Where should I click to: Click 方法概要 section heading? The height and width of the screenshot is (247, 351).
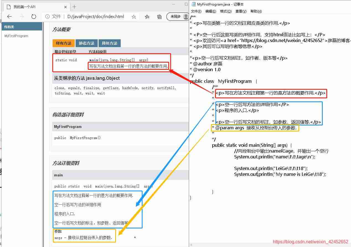[x=61, y=29]
